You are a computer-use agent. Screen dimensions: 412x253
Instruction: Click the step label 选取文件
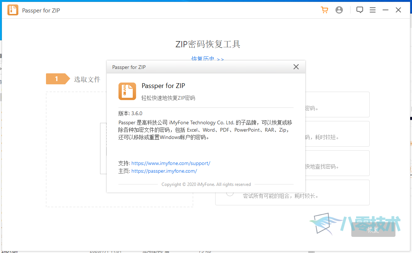(x=87, y=79)
